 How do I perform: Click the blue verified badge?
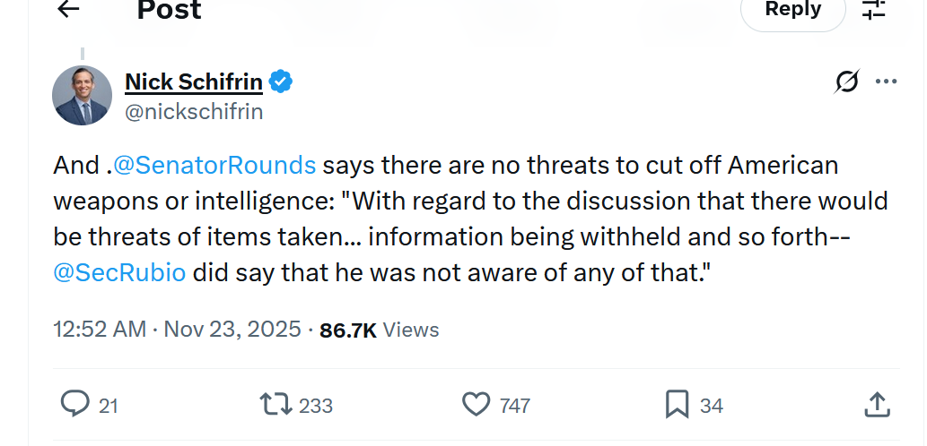281,82
